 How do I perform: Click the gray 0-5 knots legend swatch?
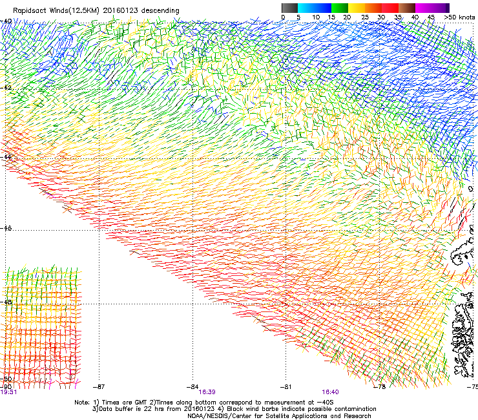coord(290,8)
